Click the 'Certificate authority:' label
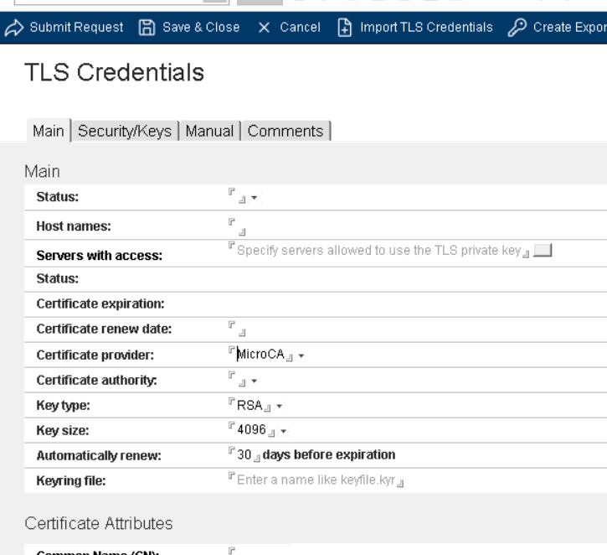 click(96, 381)
